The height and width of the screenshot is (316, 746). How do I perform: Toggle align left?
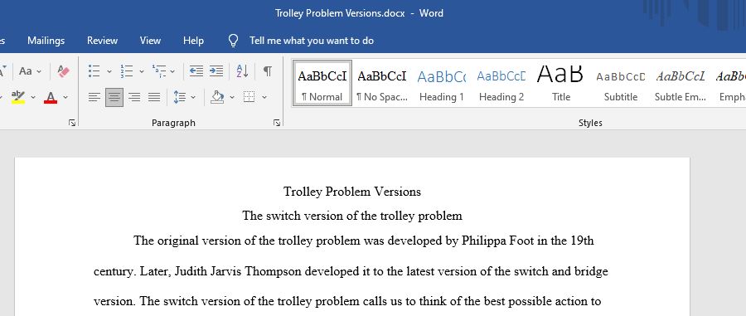pyautogui.click(x=94, y=98)
